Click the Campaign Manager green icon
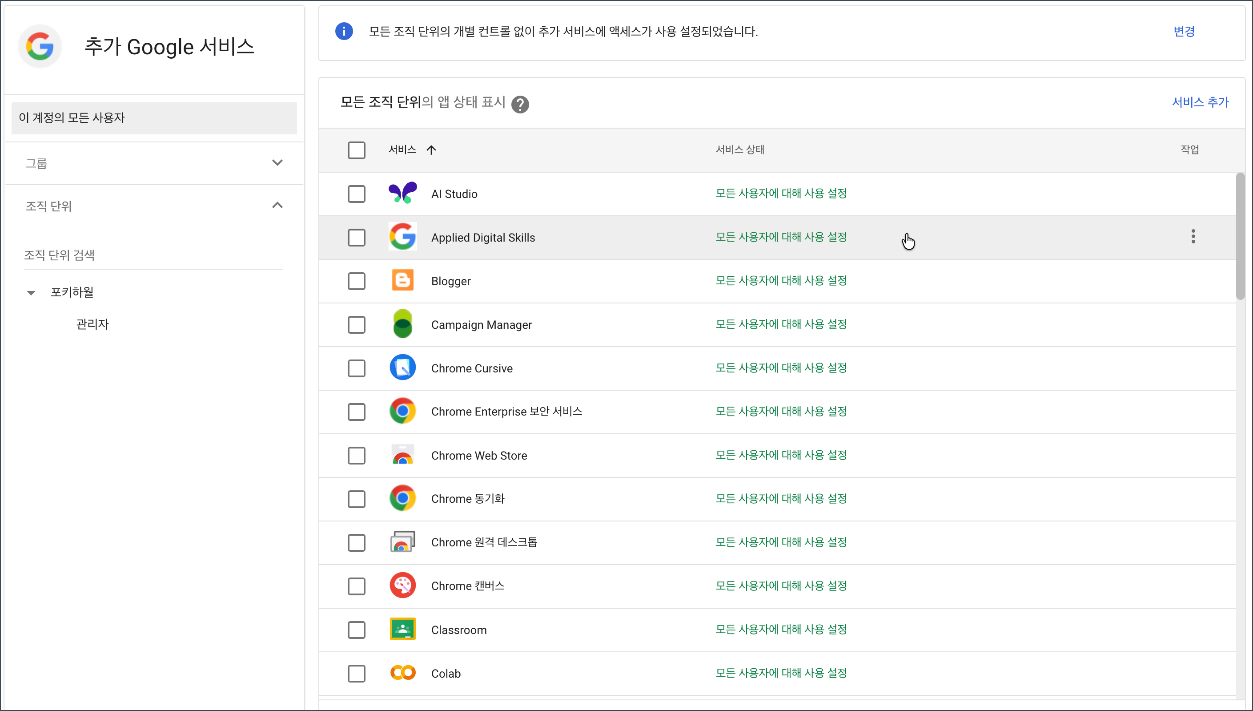This screenshot has width=1253, height=711. tap(402, 324)
